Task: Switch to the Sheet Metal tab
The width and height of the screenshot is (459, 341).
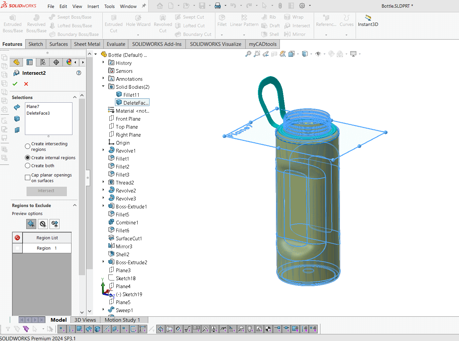Action: click(x=87, y=44)
